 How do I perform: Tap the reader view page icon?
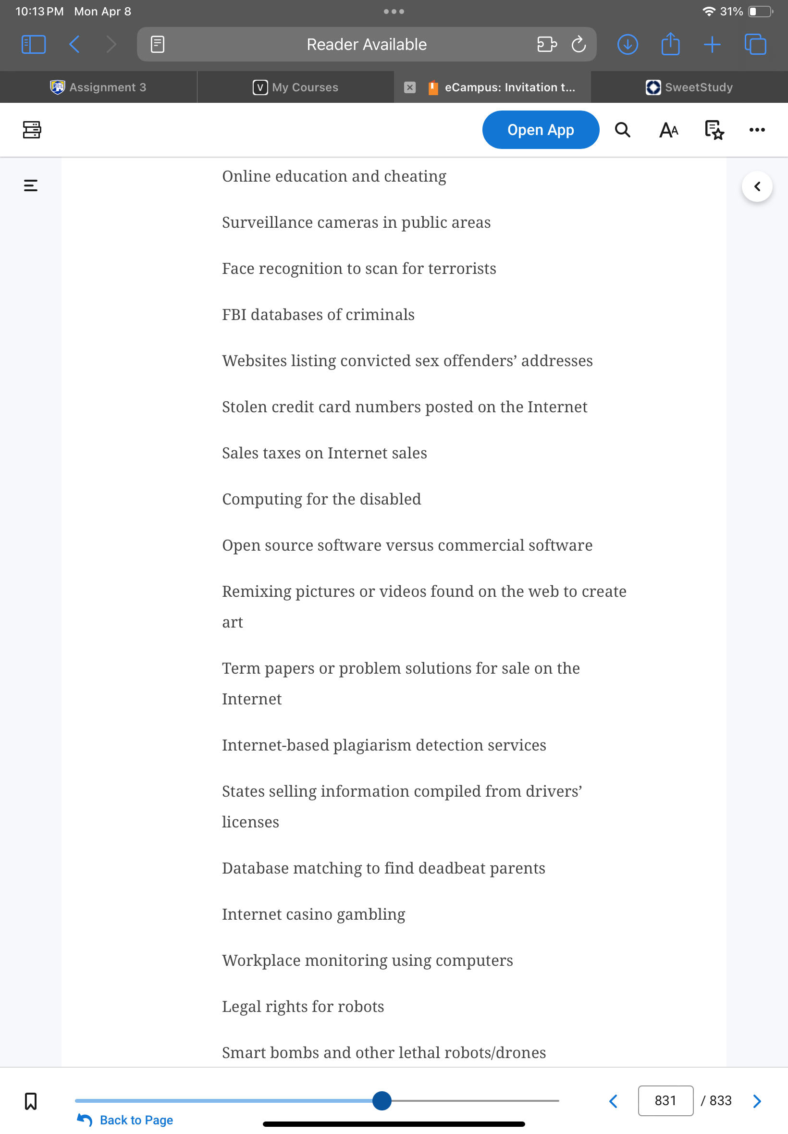click(x=158, y=44)
